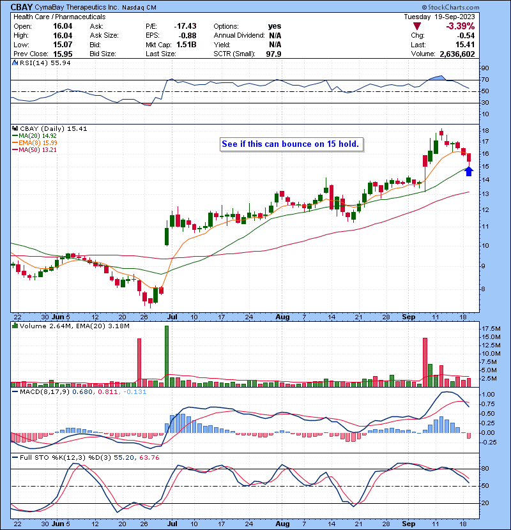Click the 'See if this can bounce' annotation
The height and width of the screenshot is (530, 511).
point(290,144)
